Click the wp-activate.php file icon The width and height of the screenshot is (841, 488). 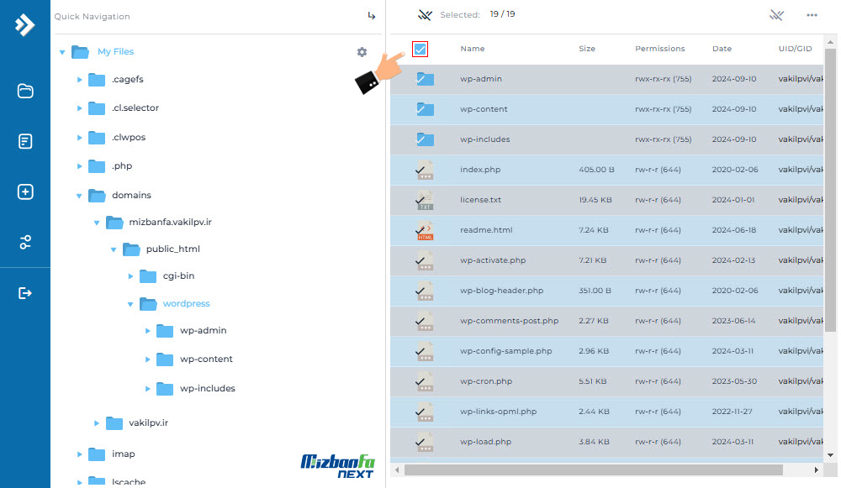pyautogui.click(x=425, y=260)
